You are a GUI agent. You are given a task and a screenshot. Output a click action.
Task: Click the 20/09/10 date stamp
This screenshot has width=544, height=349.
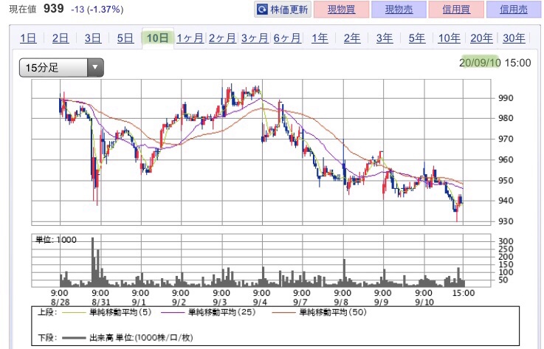click(x=480, y=63)
